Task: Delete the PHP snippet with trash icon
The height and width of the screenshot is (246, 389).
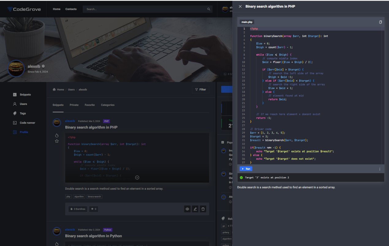Action: pyautogui.click(x=203, y=209)
